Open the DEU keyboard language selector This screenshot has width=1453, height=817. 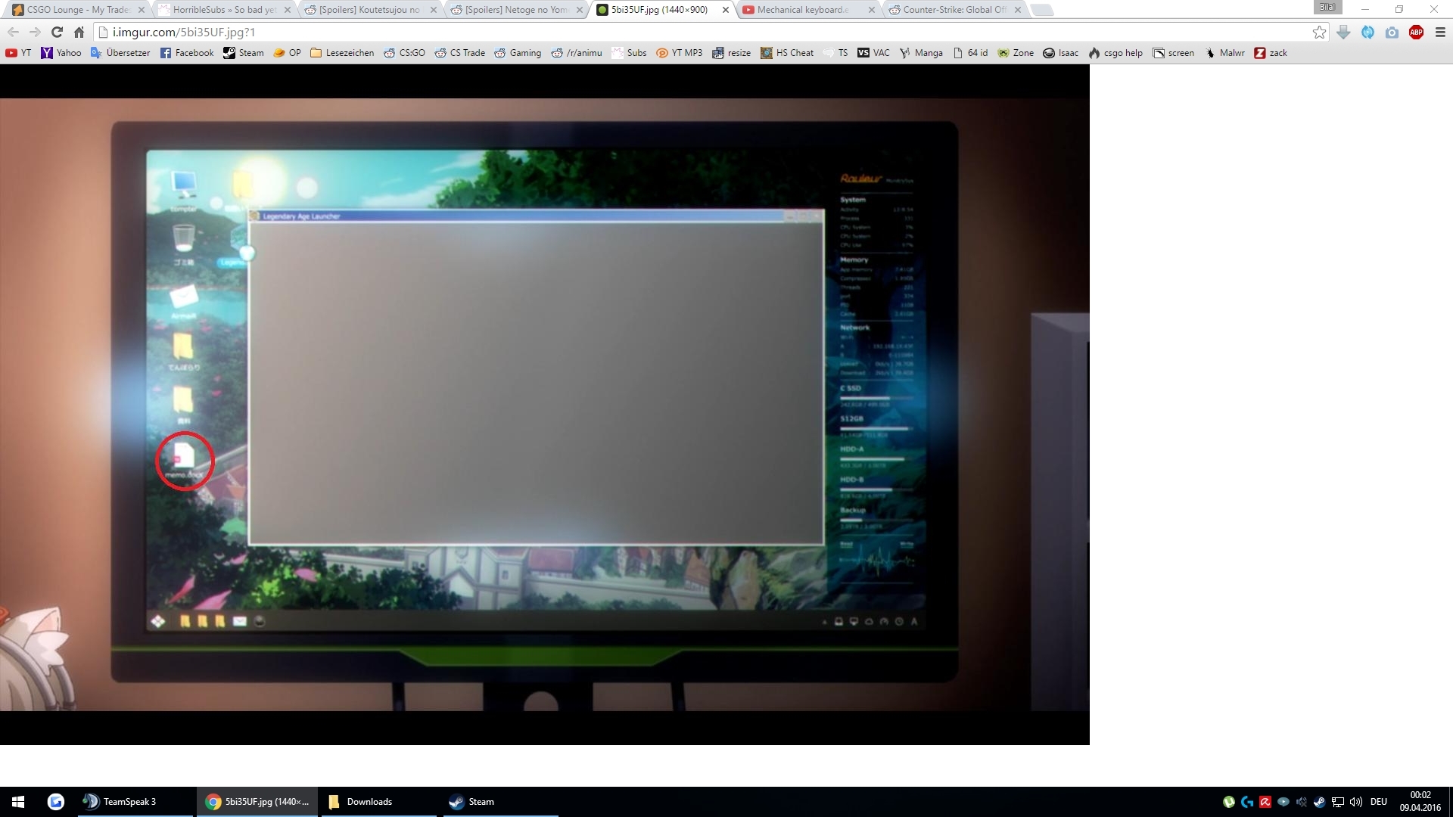tap(1379, 802)
